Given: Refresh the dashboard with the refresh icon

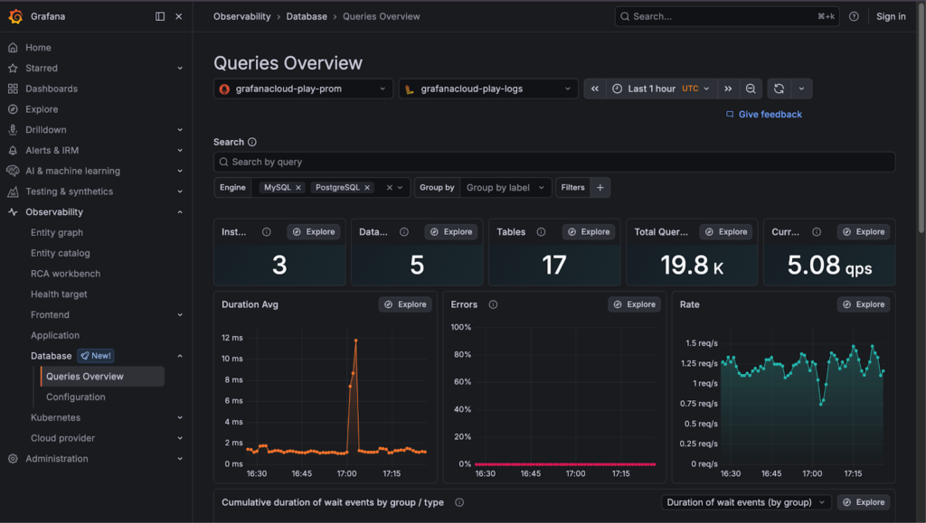Looking at the screenshot, I should [778, 88].
